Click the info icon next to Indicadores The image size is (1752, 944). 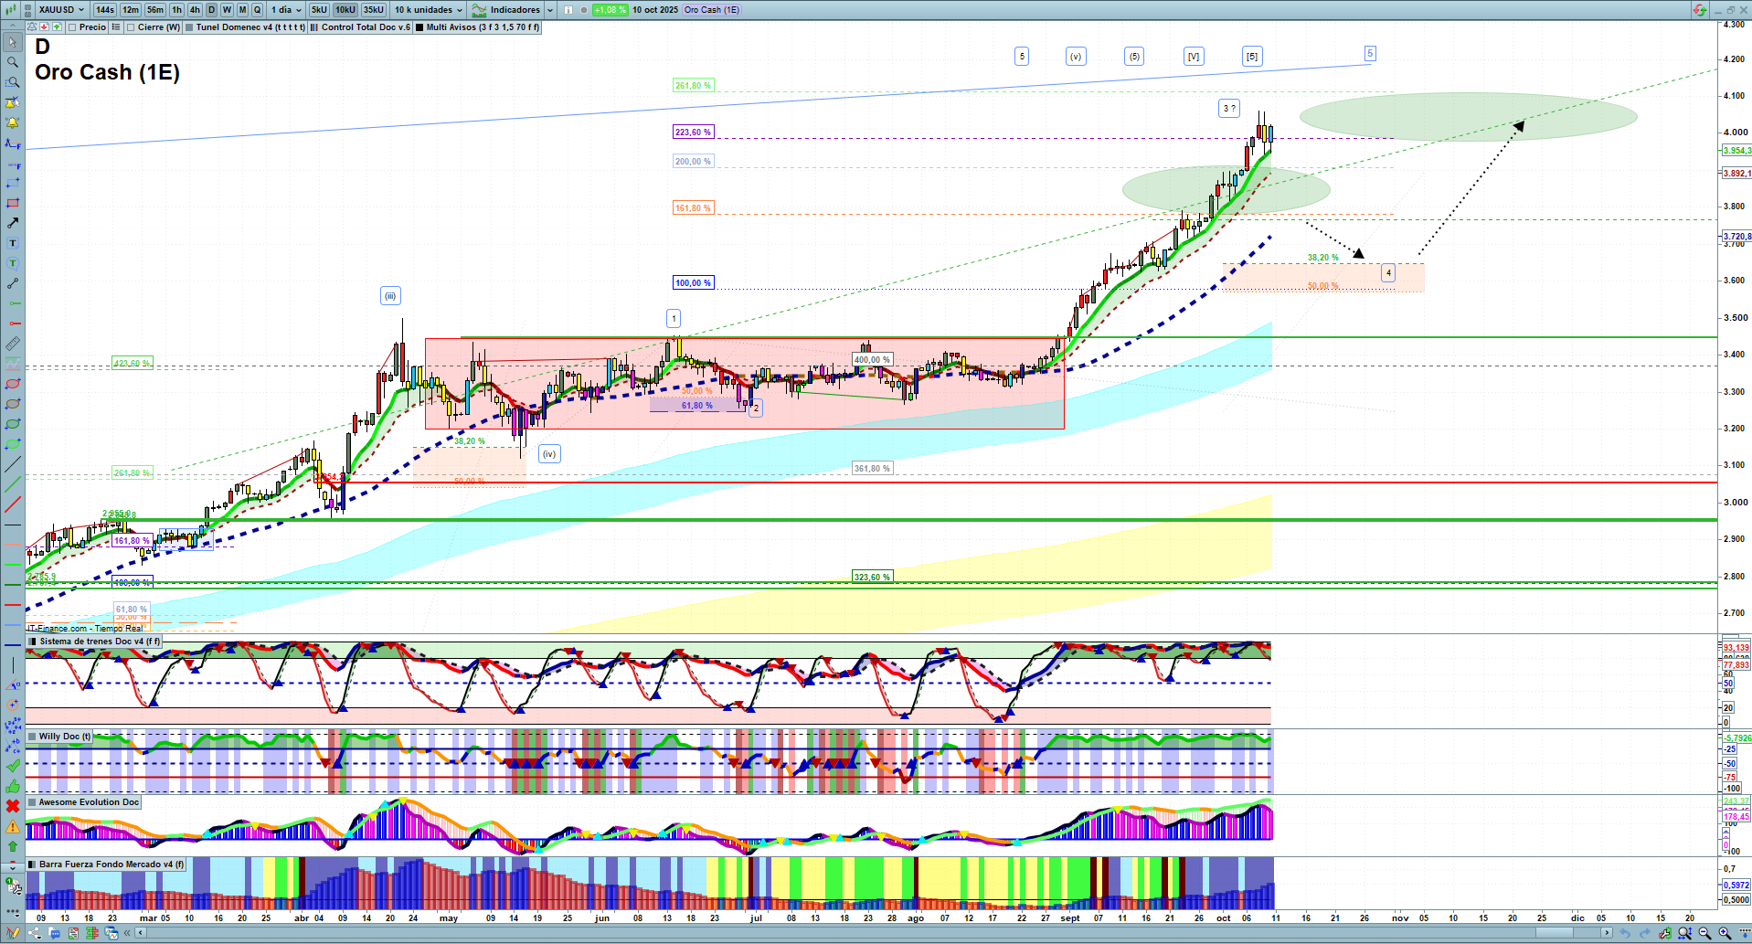568,10
